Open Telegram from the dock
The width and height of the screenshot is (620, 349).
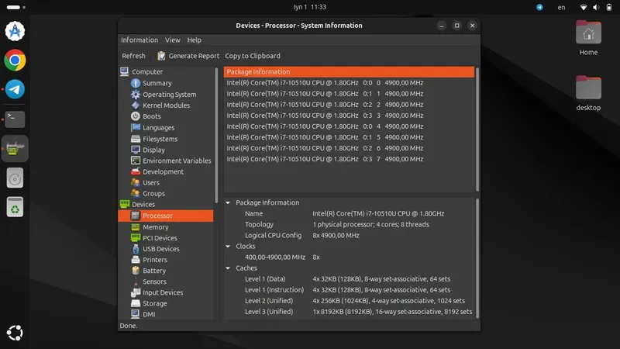point(15,89)
